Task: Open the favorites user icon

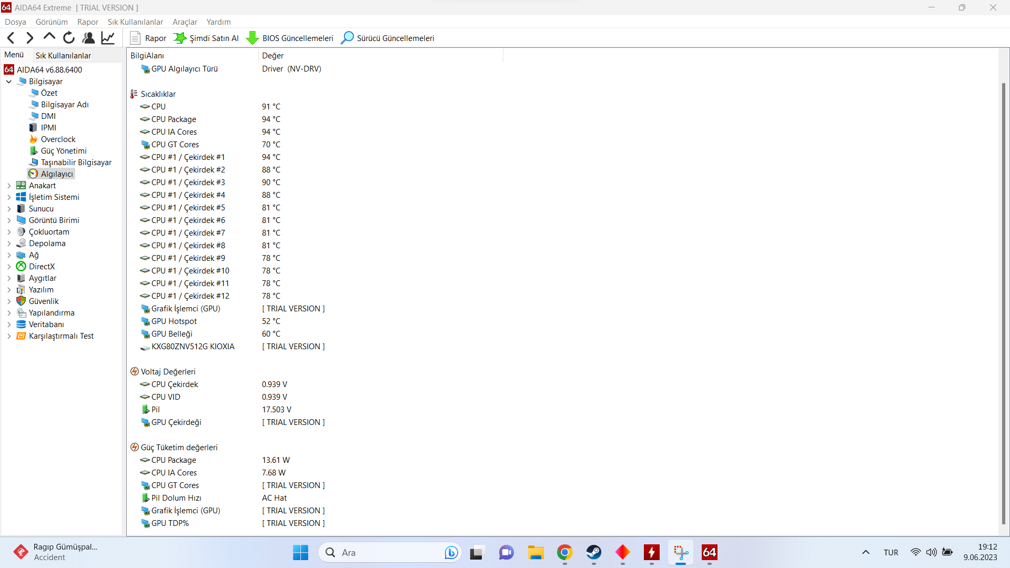Action: (x=88, y=38)
